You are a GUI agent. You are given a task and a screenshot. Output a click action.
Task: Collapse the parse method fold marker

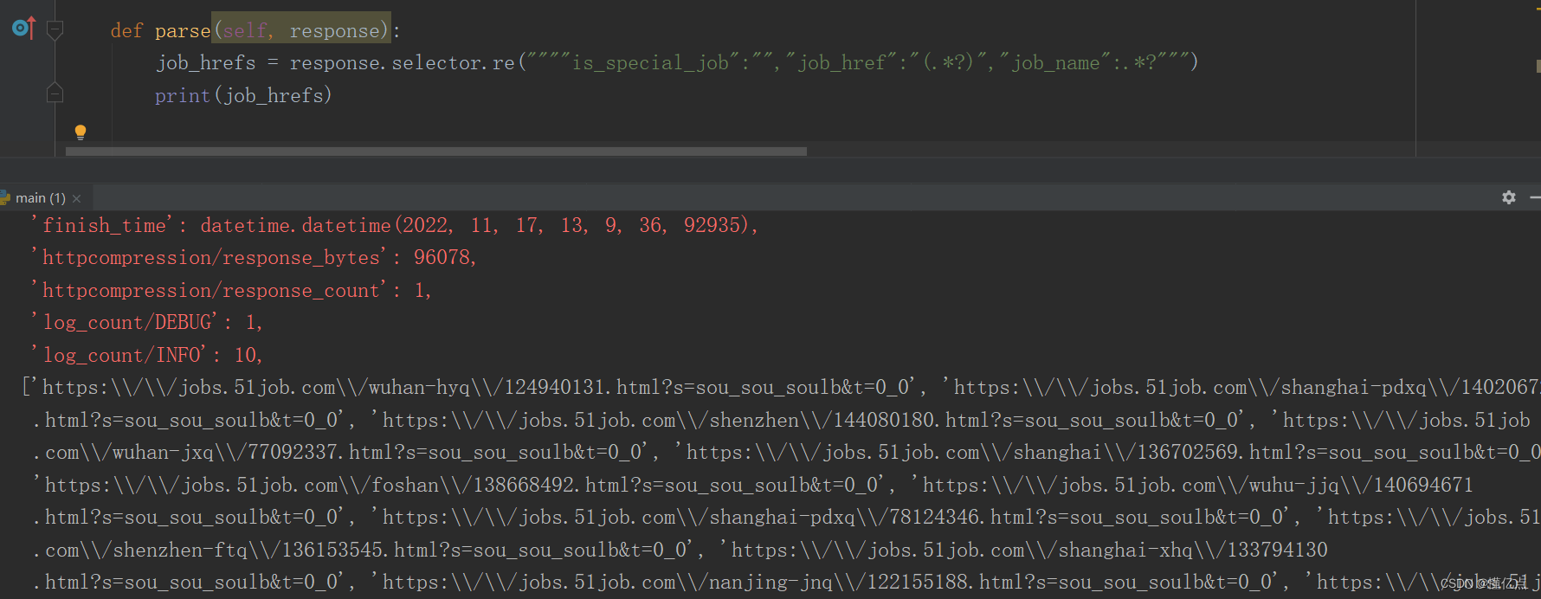pyautogui.click(x=55, y=31)
